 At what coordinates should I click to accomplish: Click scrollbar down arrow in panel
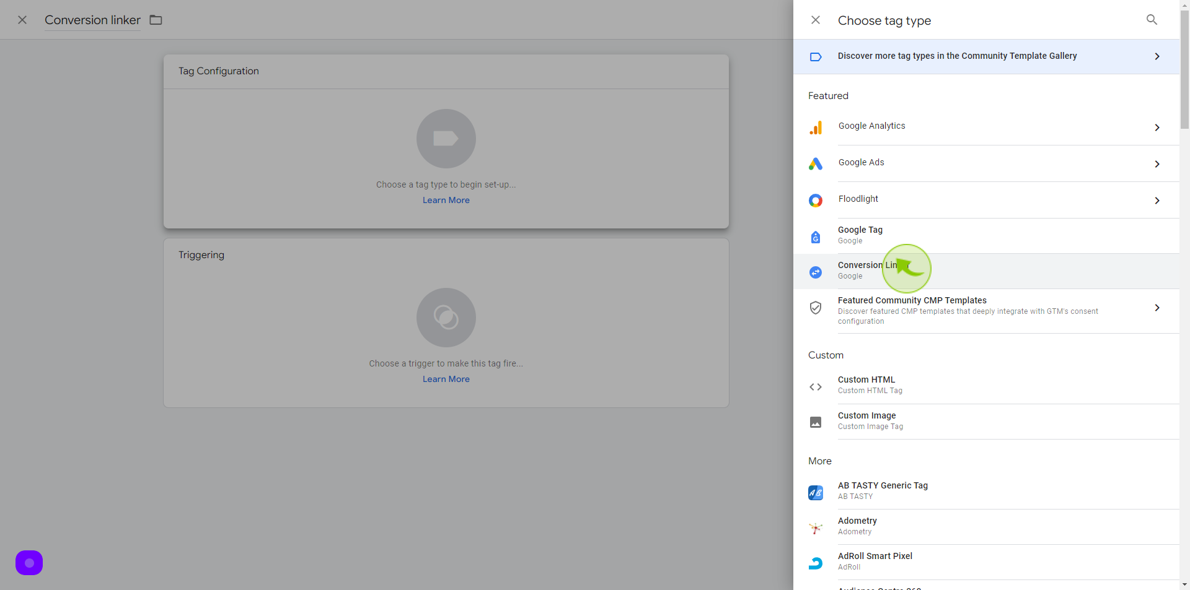coord(1184,584)
